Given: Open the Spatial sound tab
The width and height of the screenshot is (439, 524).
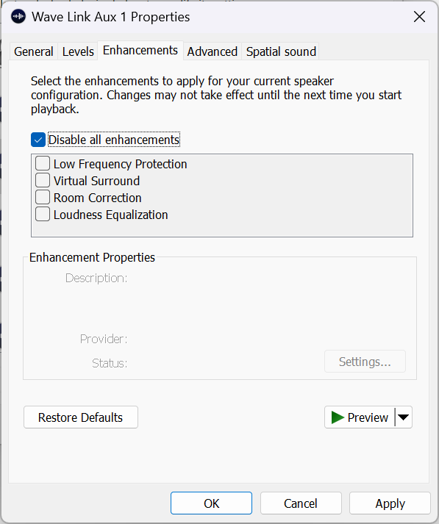Looking at the screenshot, I should (x=281, y=51).
